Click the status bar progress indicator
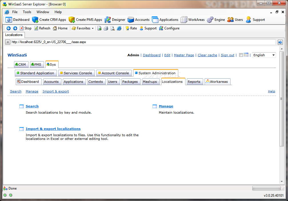Screen dimensions: 288x201 pos(267,188)
